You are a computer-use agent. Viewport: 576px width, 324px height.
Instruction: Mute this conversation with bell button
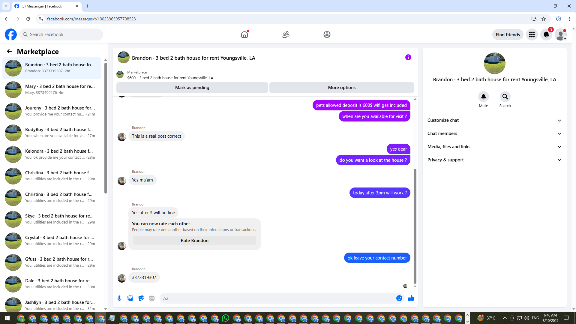(483, 97)
